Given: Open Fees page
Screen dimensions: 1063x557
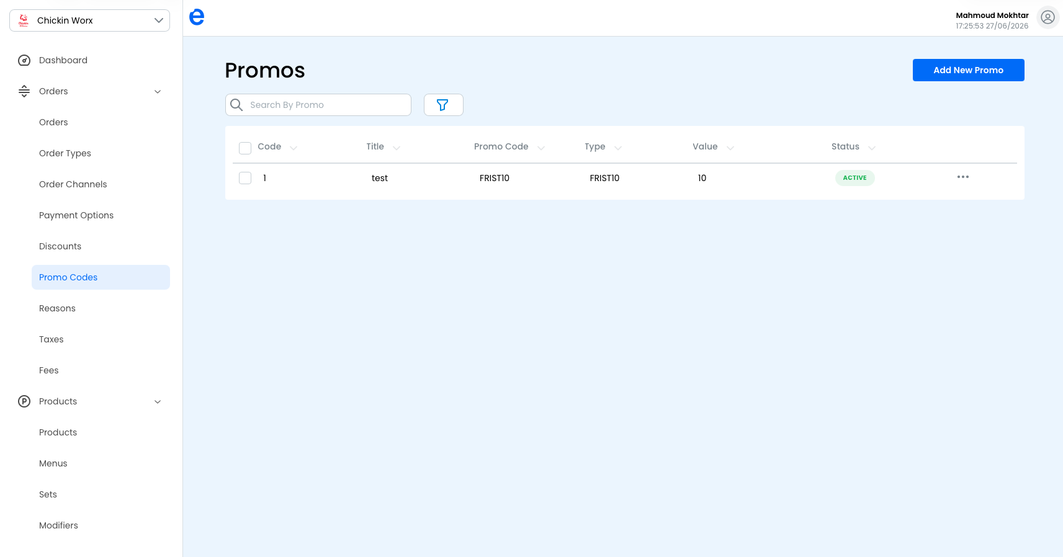Looking at the screenshot, I should tap(49, 370).
